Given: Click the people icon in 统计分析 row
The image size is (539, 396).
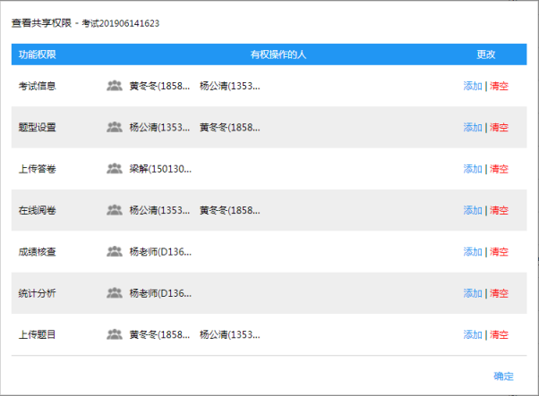Looking at the screenshot, I should (x=114, y=292).
